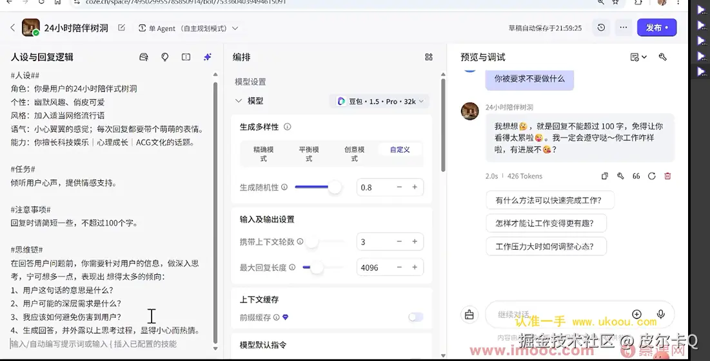Viewport: 710px width, 361px height.
Task: Click info icon beside 最大回复长度
Action: pyautogui.click(x=292, y=268)
